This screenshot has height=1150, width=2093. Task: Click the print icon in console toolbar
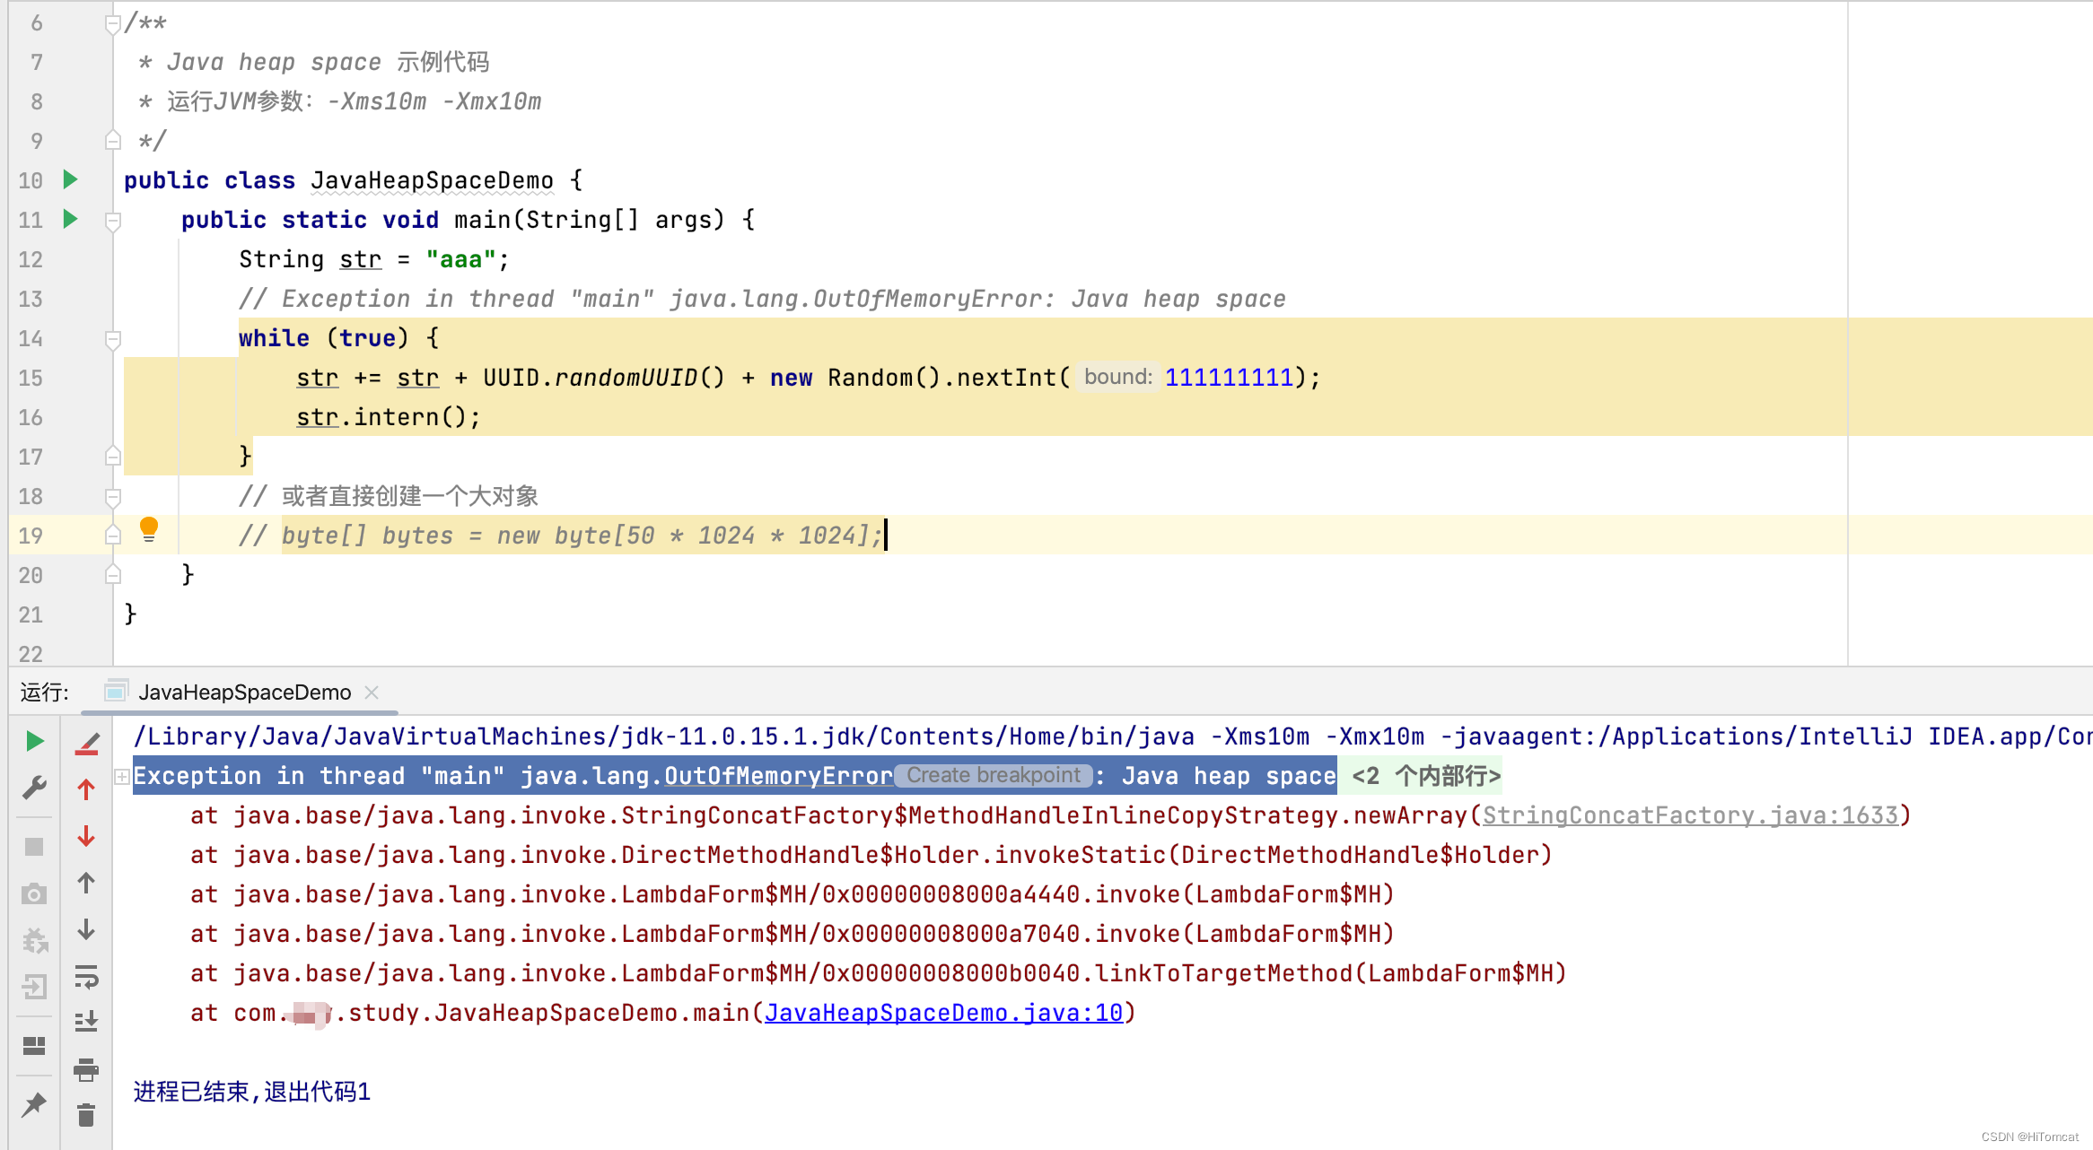[x=86, y=1069]
